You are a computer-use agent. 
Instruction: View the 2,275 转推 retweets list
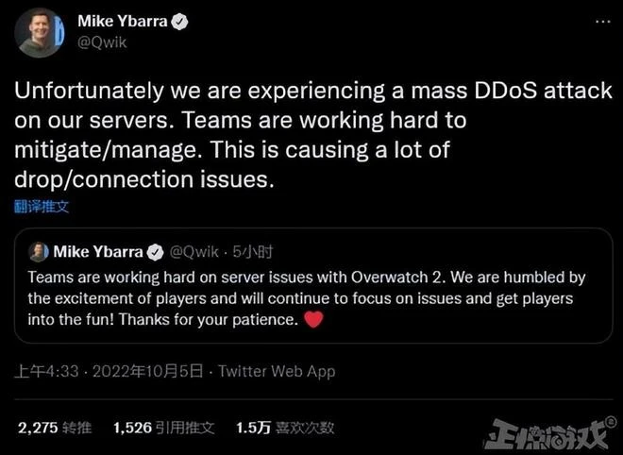click(x=53, y=428)
